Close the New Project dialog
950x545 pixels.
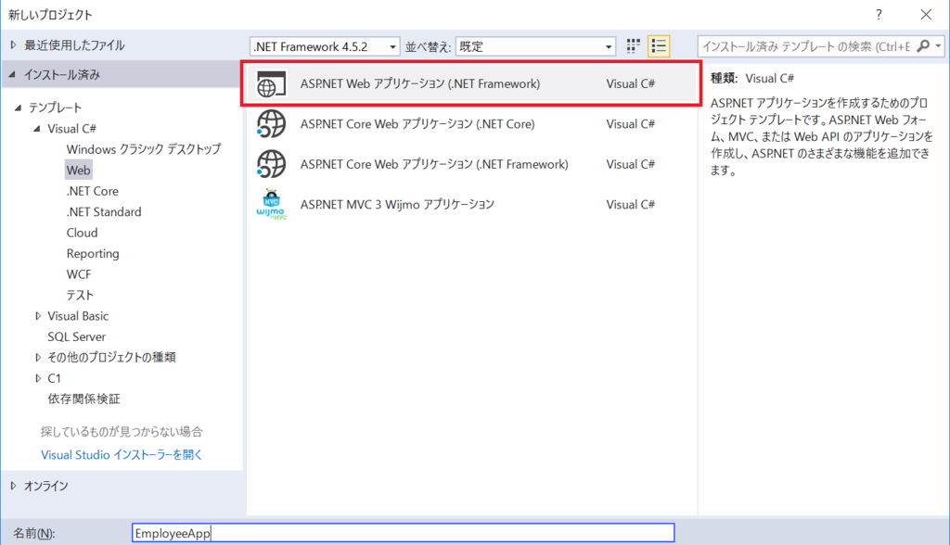coord(926,15)
